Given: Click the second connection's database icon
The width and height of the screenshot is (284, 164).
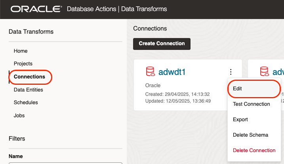Looking at the screenshot, I should point(264,72).
